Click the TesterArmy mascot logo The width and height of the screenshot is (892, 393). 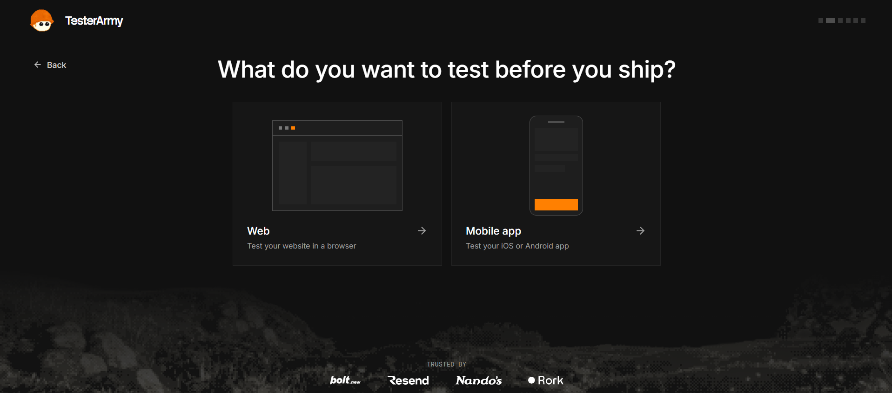pos(42,20)
